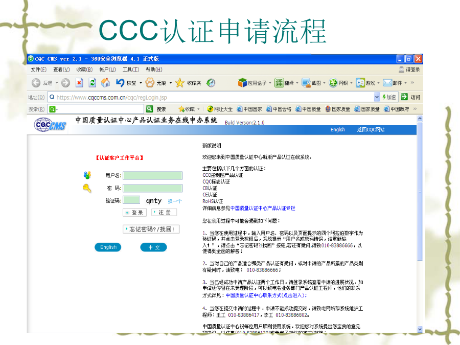Open the 中国质量认证中心产品认证专栏 link

pyautogui.click(x=263, y=209)
